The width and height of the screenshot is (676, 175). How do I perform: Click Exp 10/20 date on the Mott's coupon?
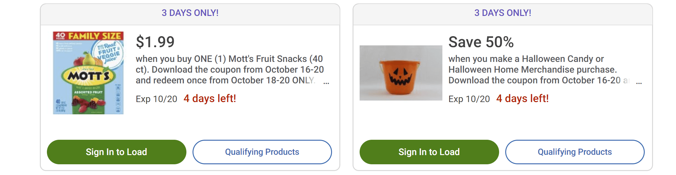click(x=156, y=99)
